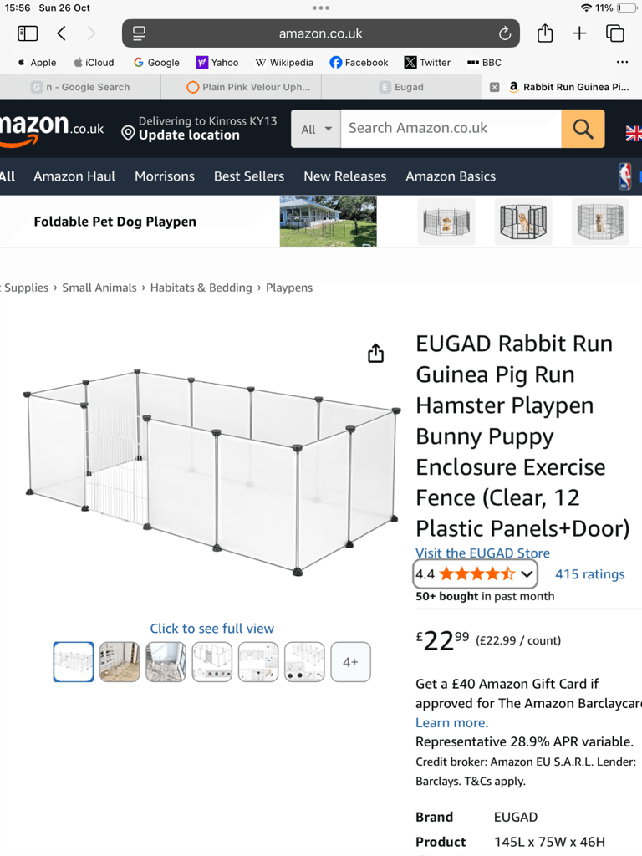Reload the Amazon page

[504, 33]
